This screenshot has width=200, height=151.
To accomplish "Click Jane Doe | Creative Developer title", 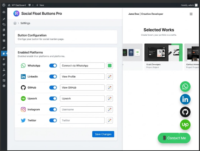I will tap(146, 14).
